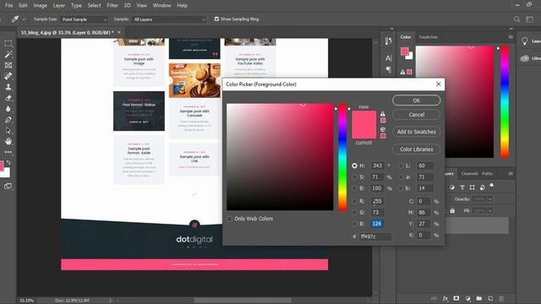Screen dimensions: 541x304
Task: Select the Rectangular Marquee tool
Action: point(8,43)
